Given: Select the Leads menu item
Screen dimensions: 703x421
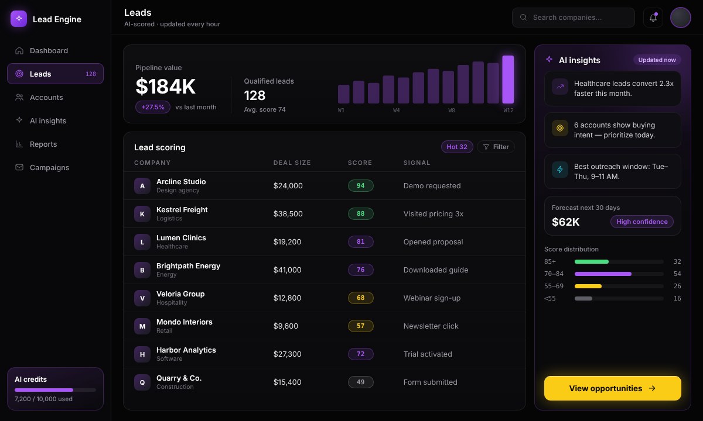Looking at the screenshot, I should click(55, 74).
